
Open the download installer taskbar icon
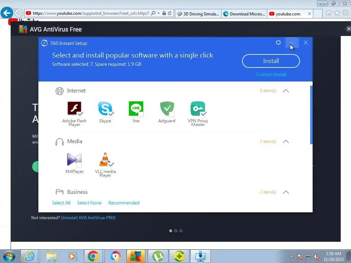[x=200, y=256]
